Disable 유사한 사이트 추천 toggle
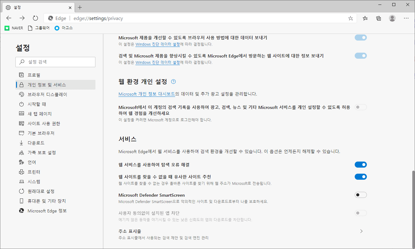This screenshot has width=415, height=249. [x=360, y=177]
